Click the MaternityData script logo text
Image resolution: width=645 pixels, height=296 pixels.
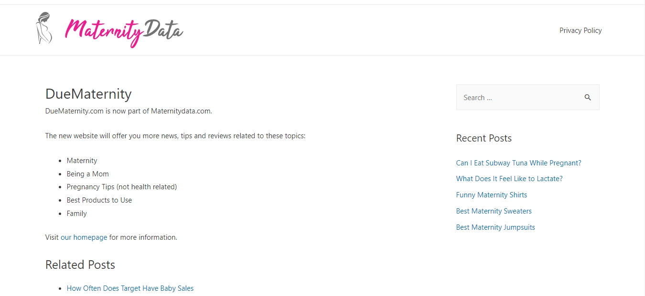tap(124, 31)
